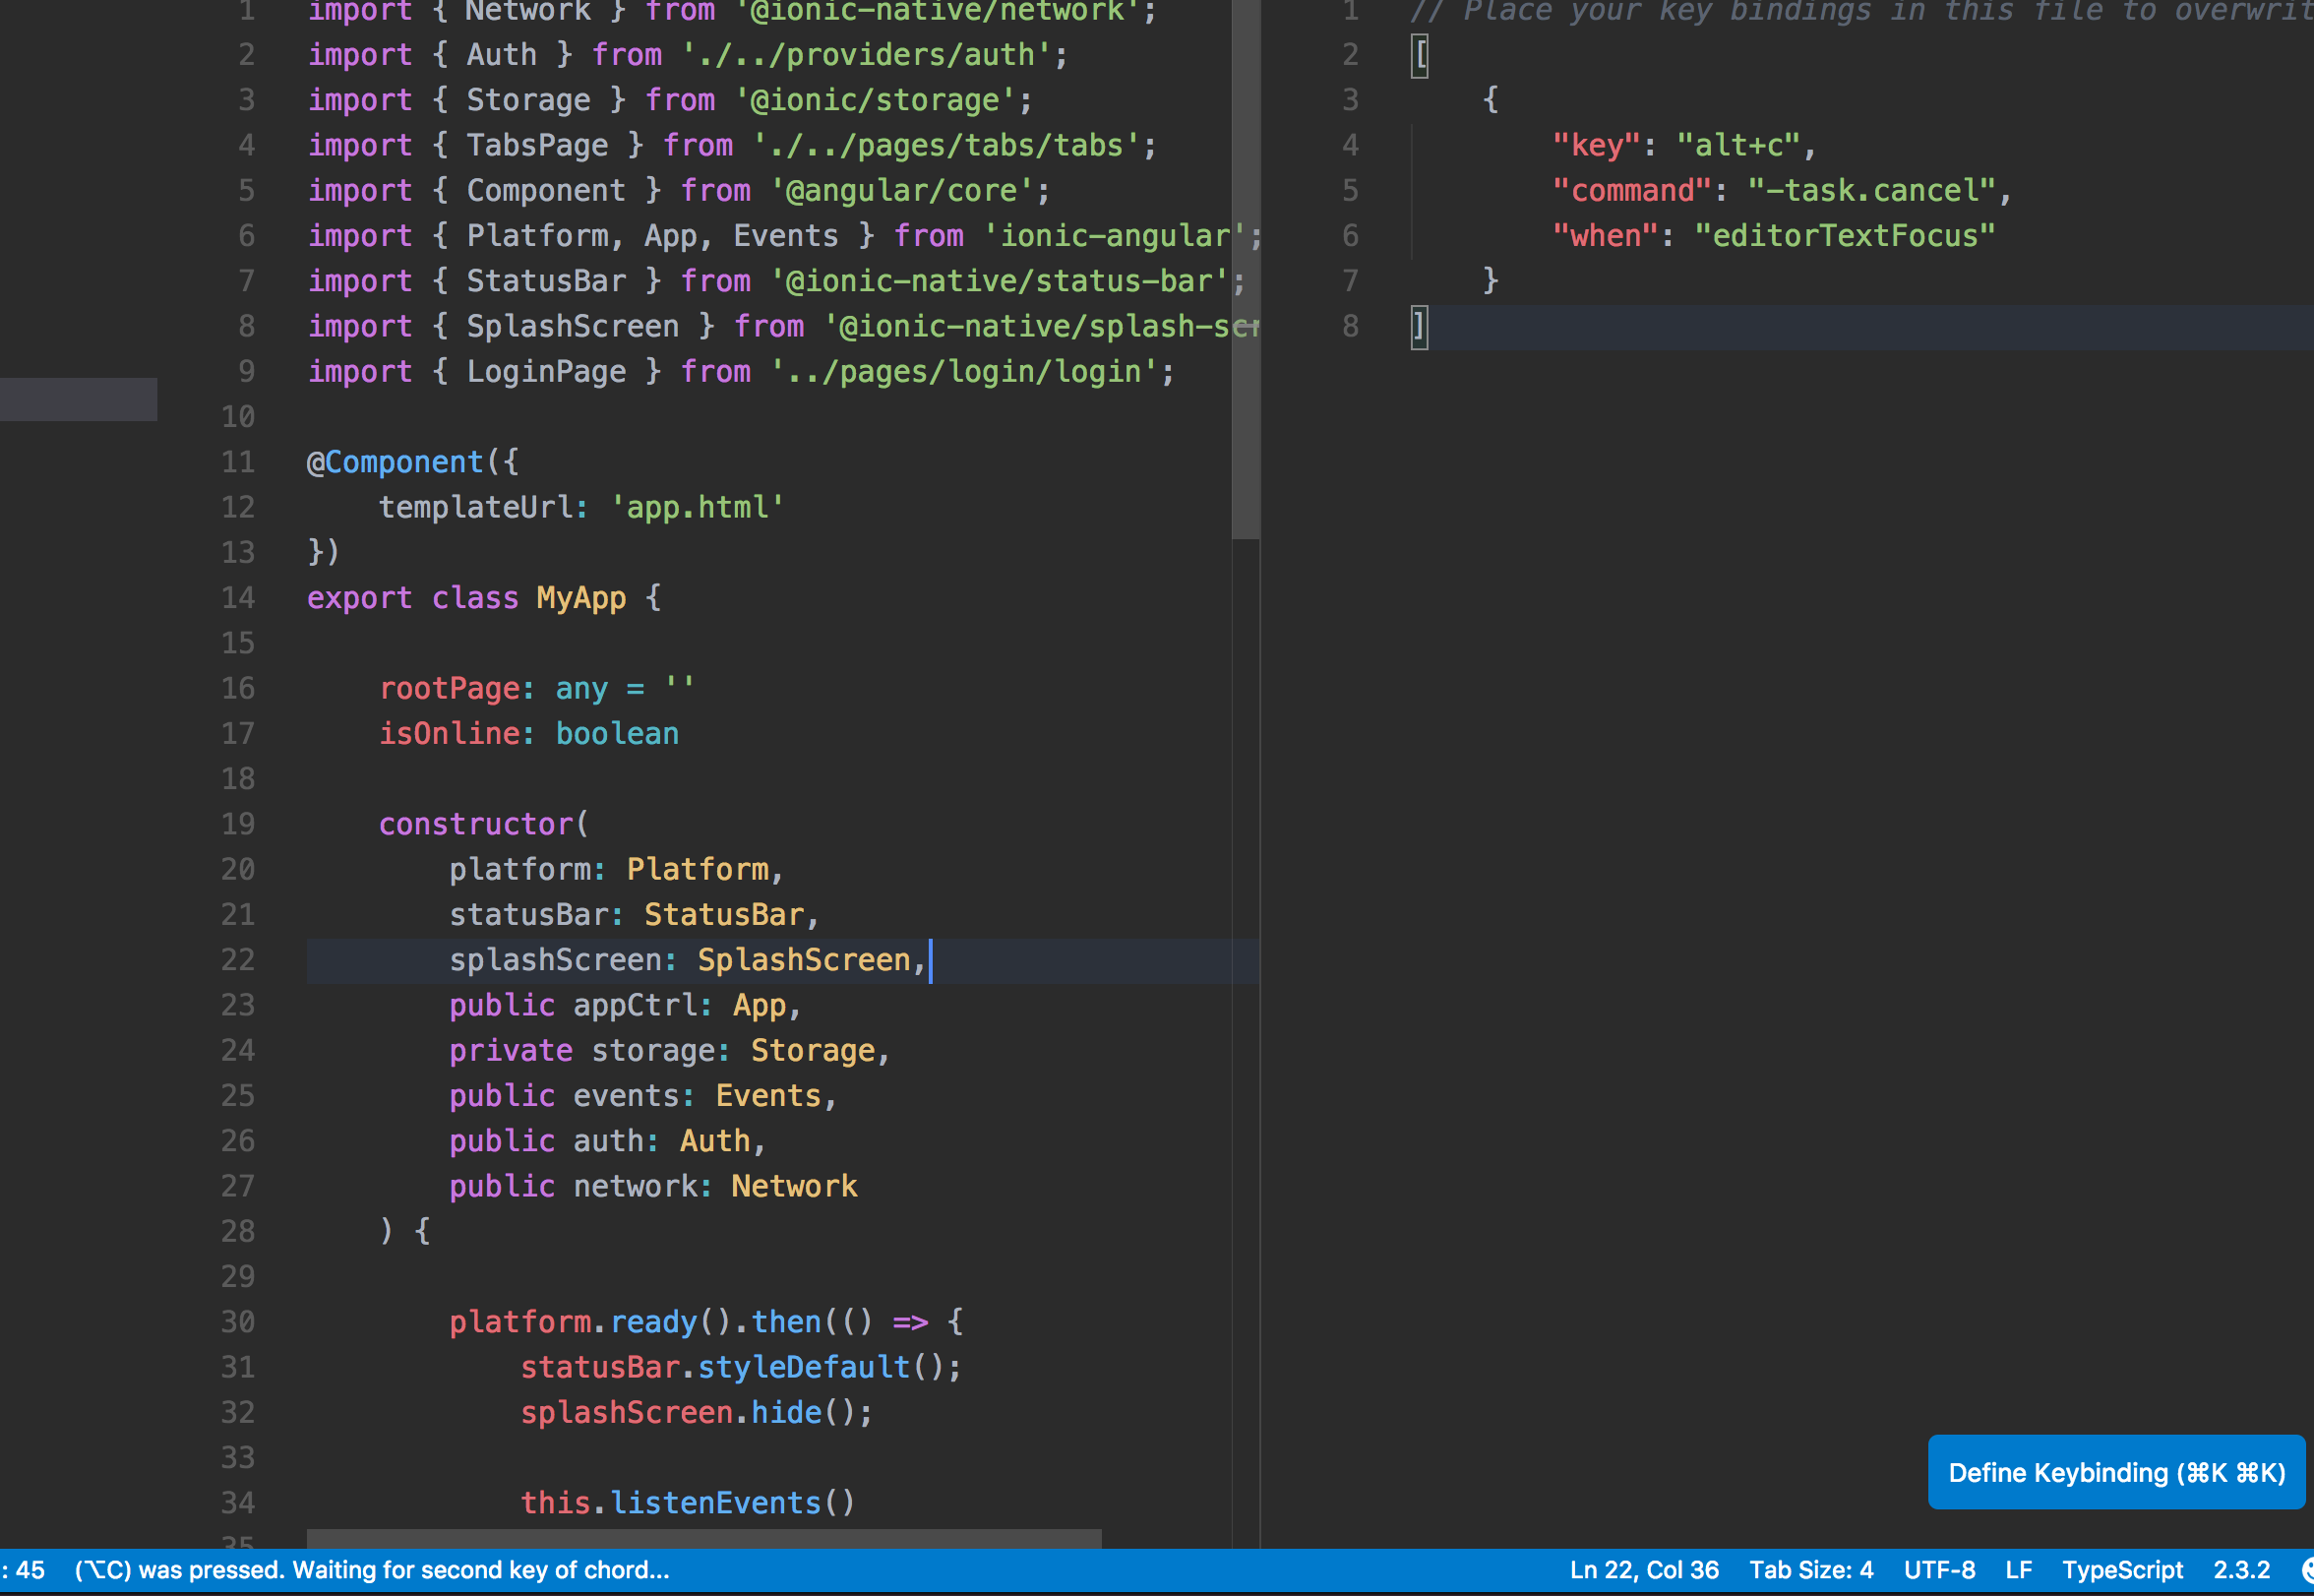Click this.listenEvents() call
The image size is (2314, 1596).
click(688, 1503)
